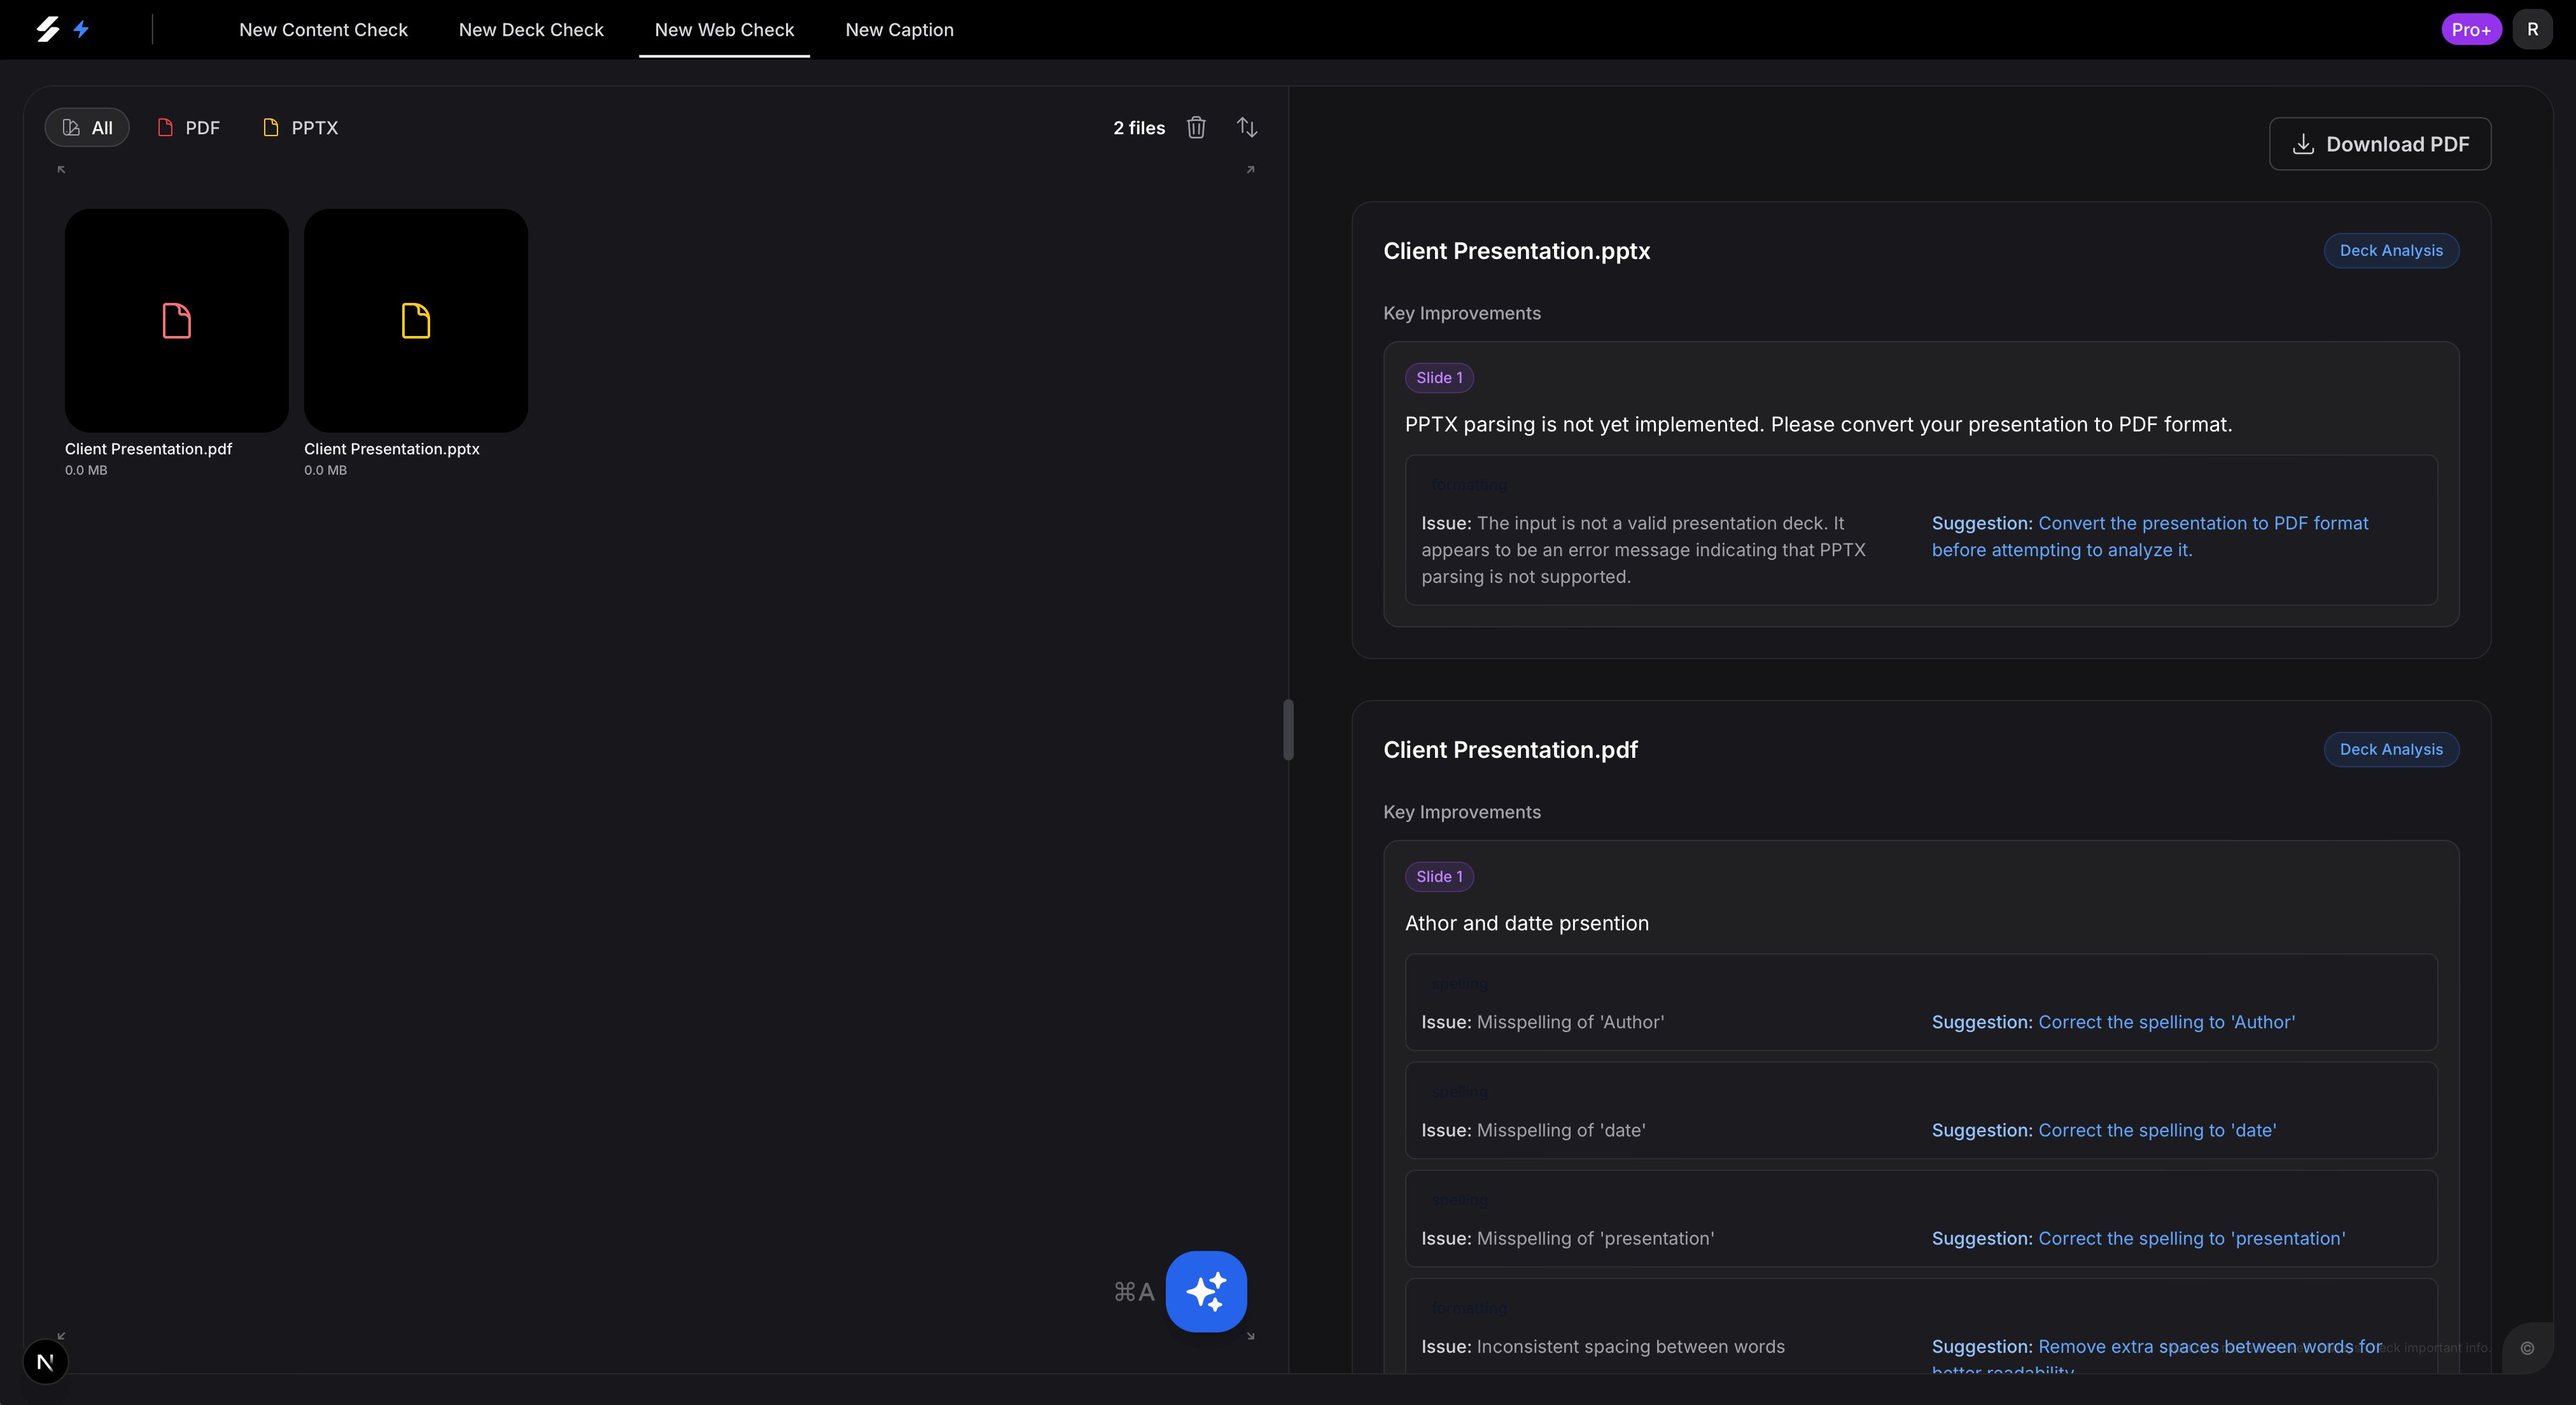Image resolution: width=2576 pixels, height=1405 pixels.
Task: Delete files with the trash icon
Action: [1196, 127]
